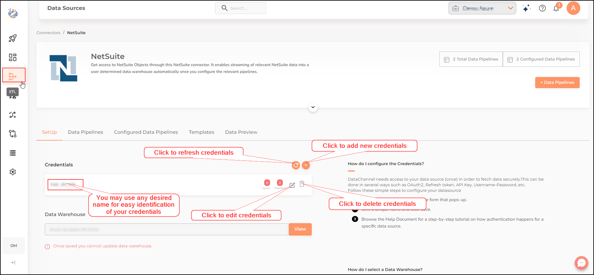Add new credentials with plus icon
Viewport: 594px width, 275px height.
pyautogui.click(x=306, y=165)
